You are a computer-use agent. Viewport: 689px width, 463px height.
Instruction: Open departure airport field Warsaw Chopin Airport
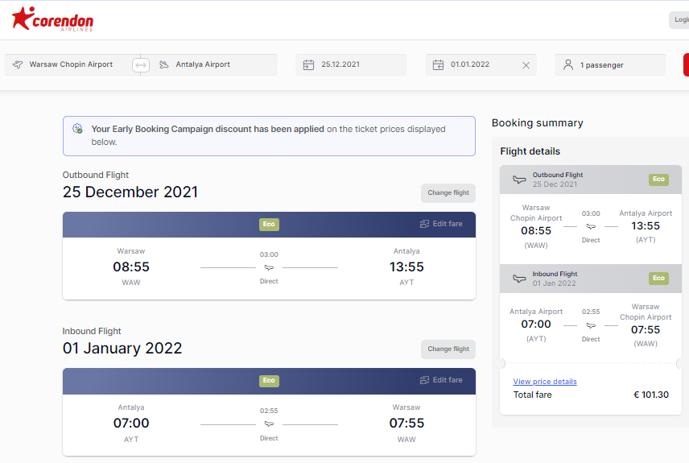68,65
